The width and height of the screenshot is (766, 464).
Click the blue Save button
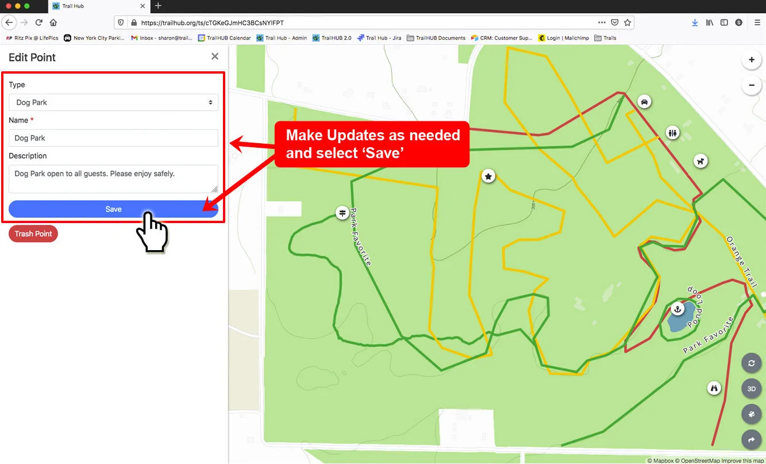coord(113,209)
